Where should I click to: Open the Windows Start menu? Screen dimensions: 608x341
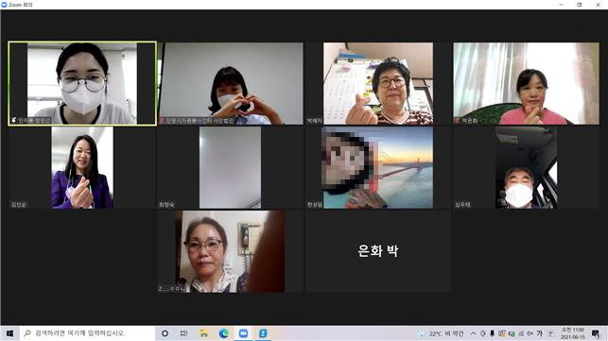coord(9,333)
